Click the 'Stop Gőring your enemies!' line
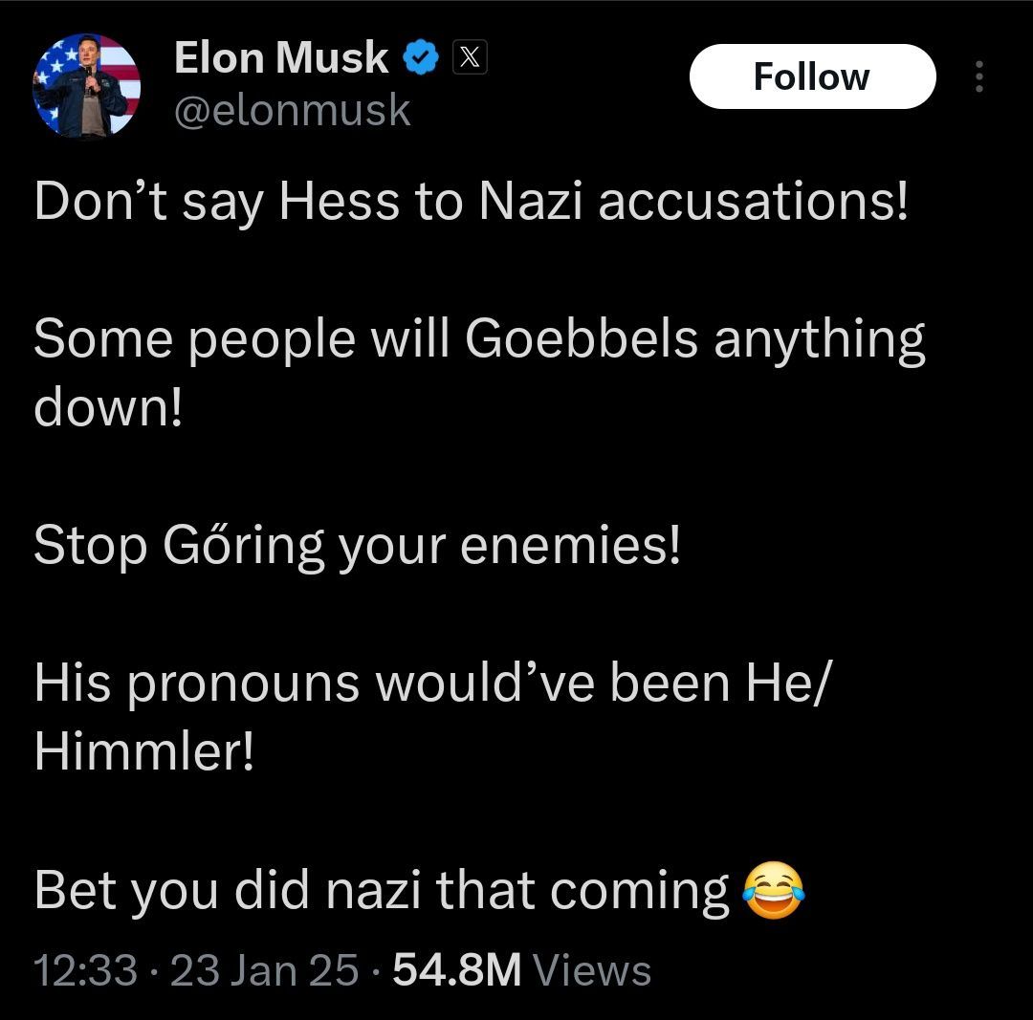Image resolution: width=1033 pixels, height=1020 pixels. 357,546
